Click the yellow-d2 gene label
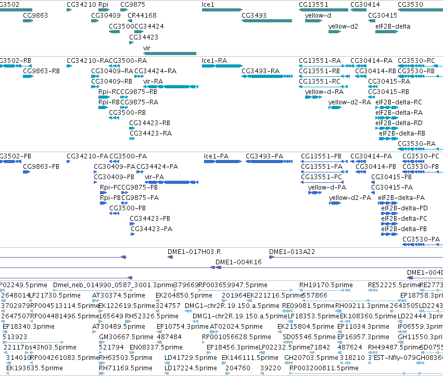Image resolution: width=443 pixels, height=376 pixels. [x=343, y=26]
